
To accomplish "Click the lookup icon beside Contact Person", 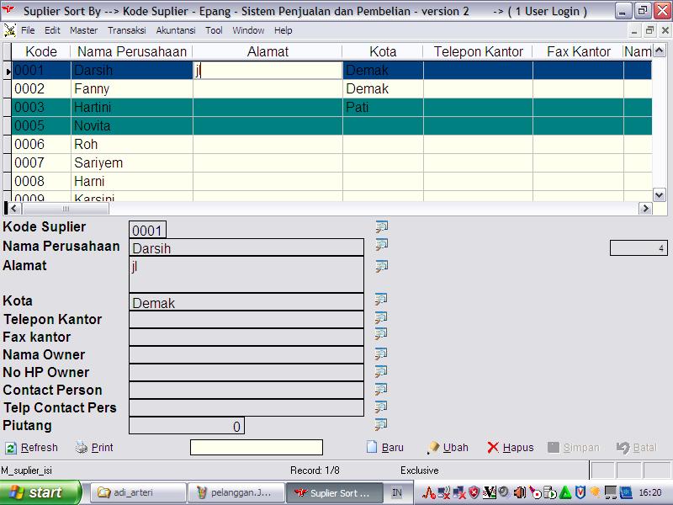I will click(381, 389).
